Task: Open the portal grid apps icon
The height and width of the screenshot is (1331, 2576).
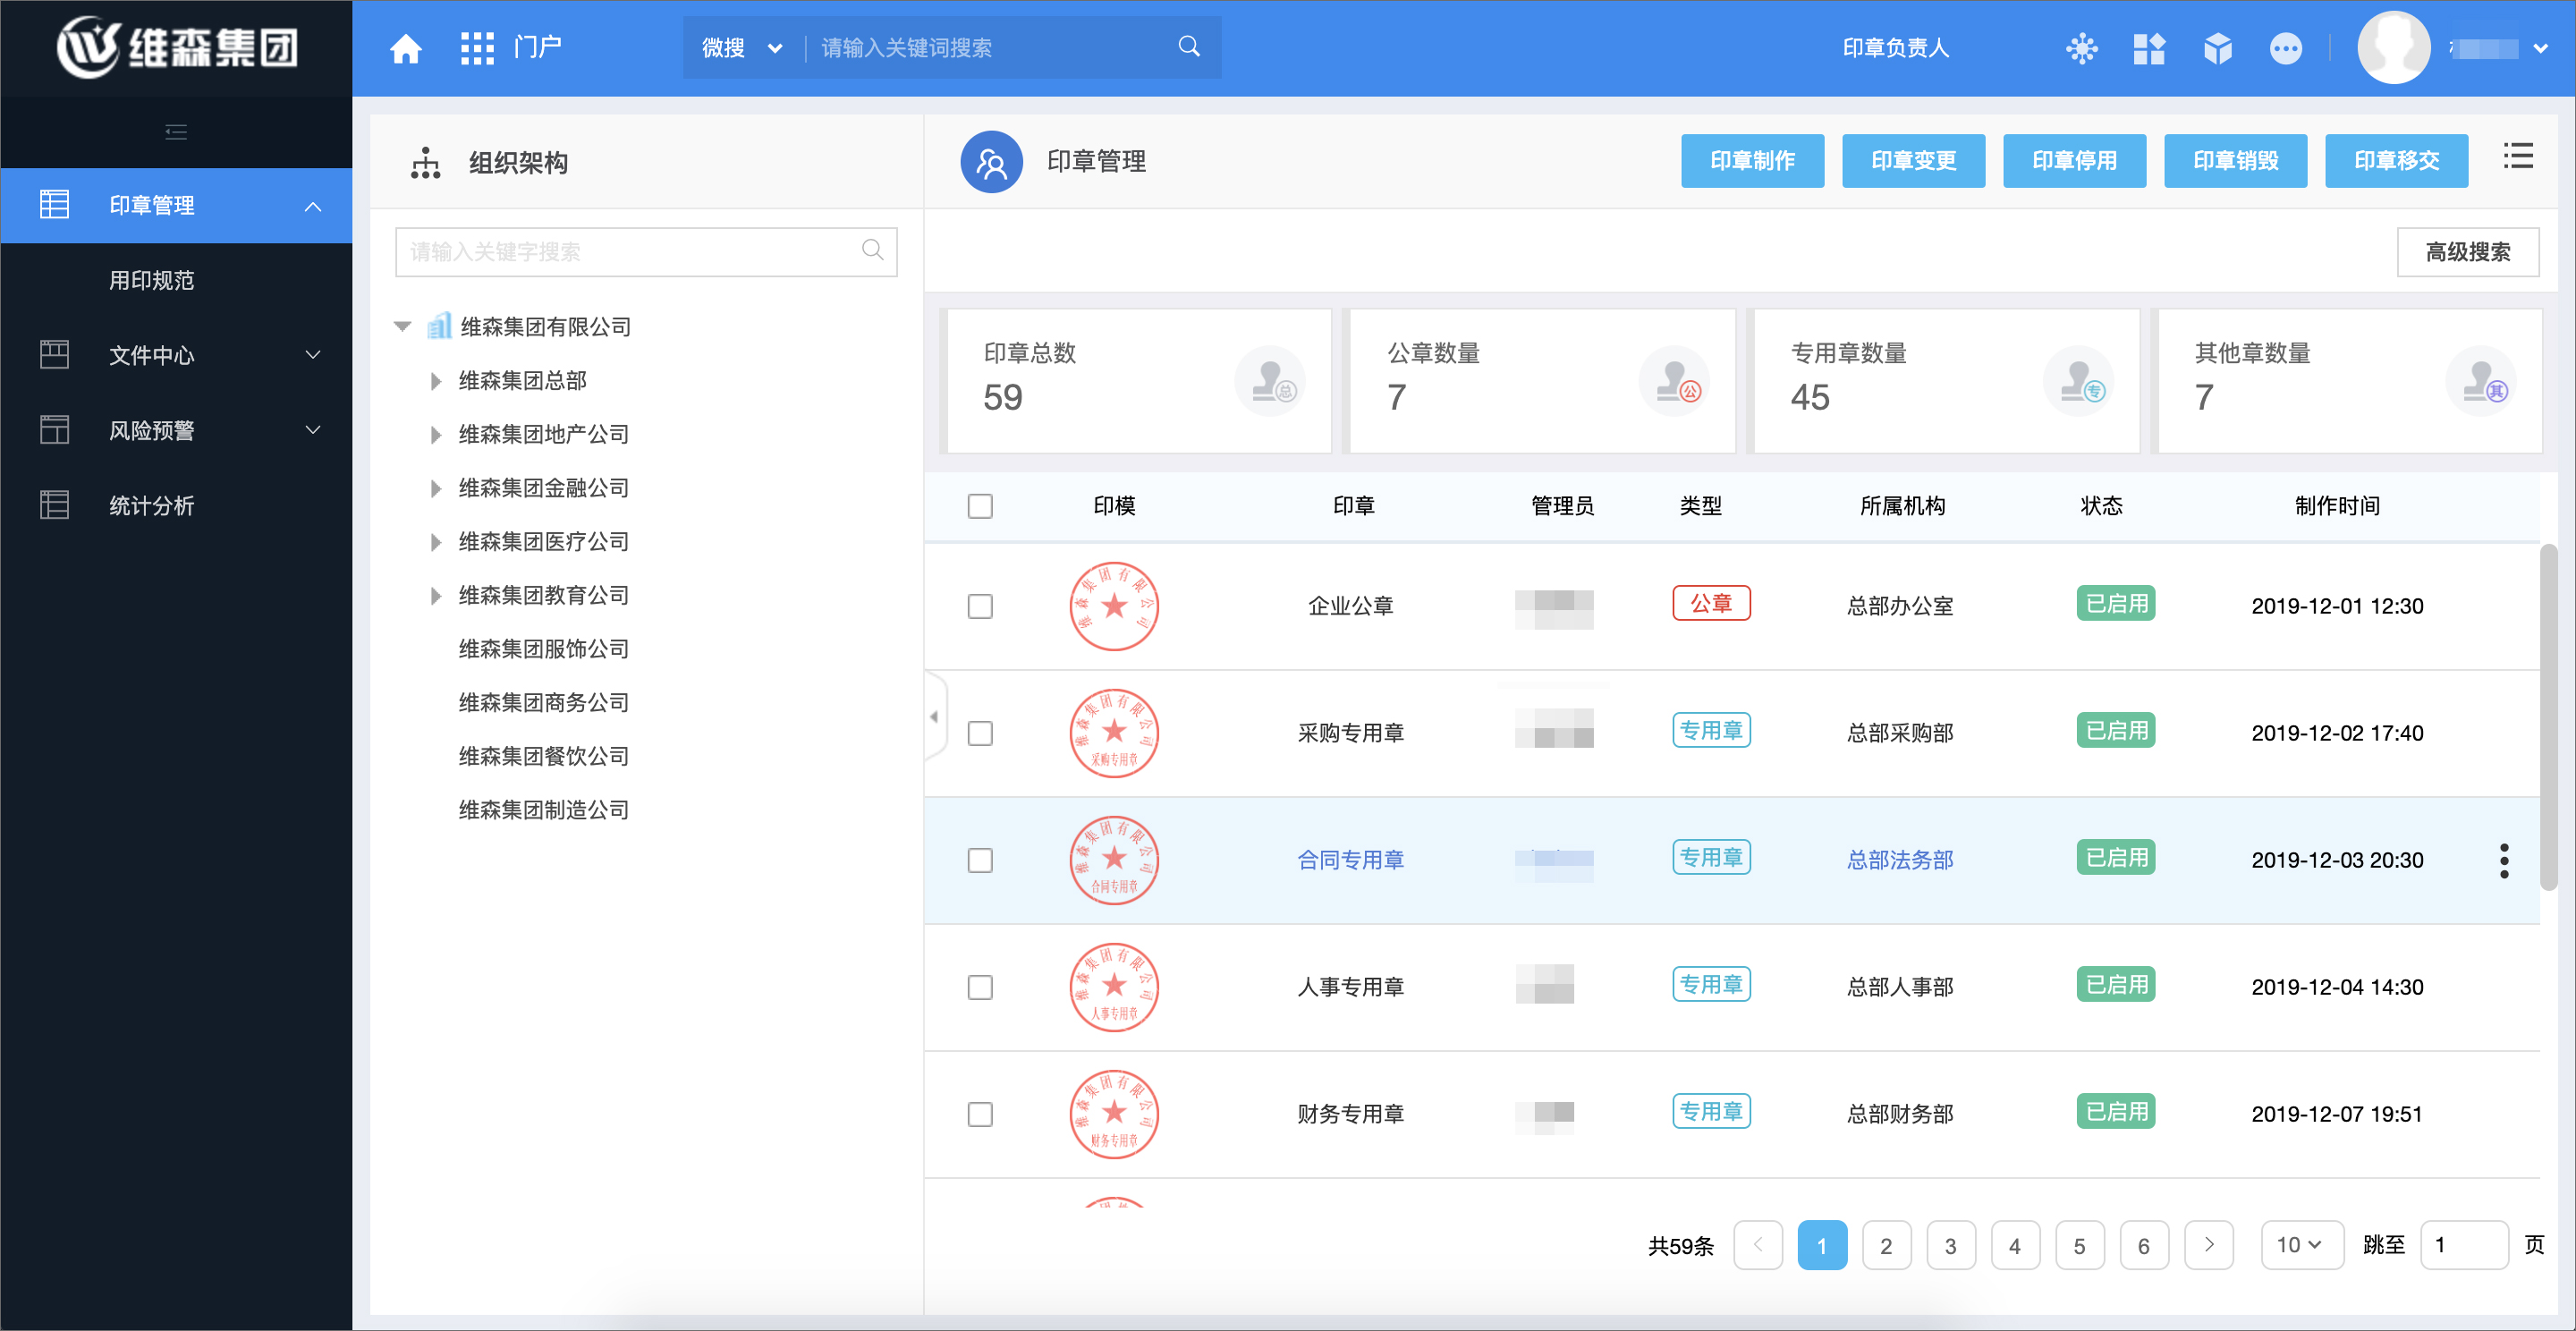Action: (x=477, y=48)
